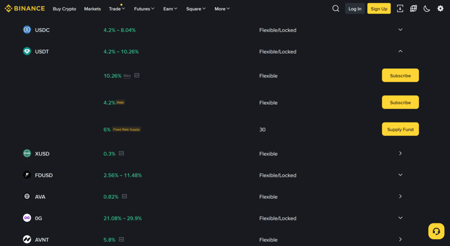Go to Markets page
450x246 pixels.
tap(92, 9)
